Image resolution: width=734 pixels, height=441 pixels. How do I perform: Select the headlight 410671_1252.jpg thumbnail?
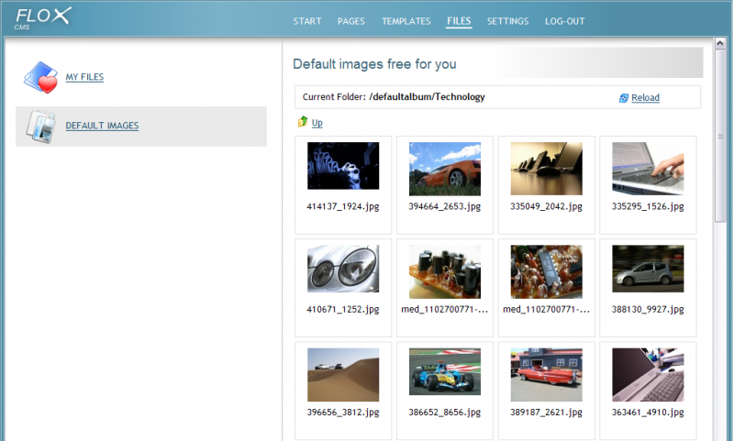[x=343, y=269]
